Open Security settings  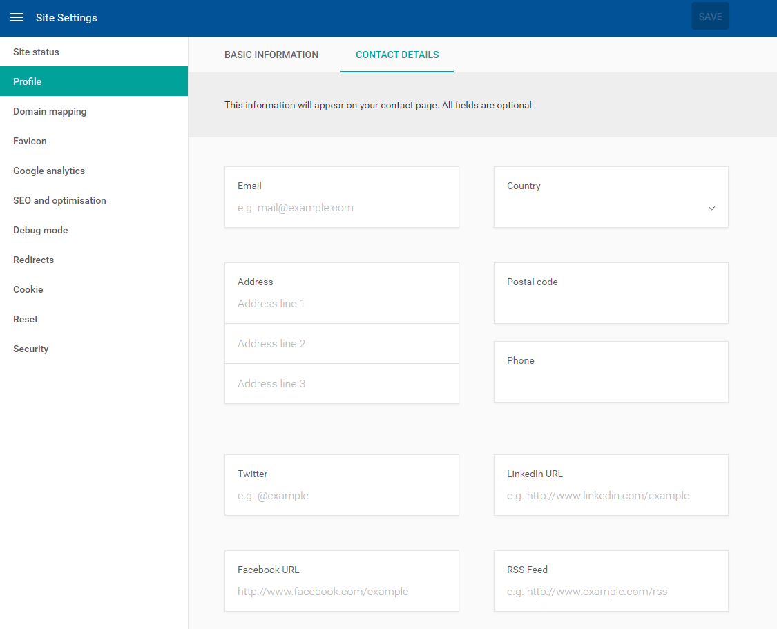[30, 349]
